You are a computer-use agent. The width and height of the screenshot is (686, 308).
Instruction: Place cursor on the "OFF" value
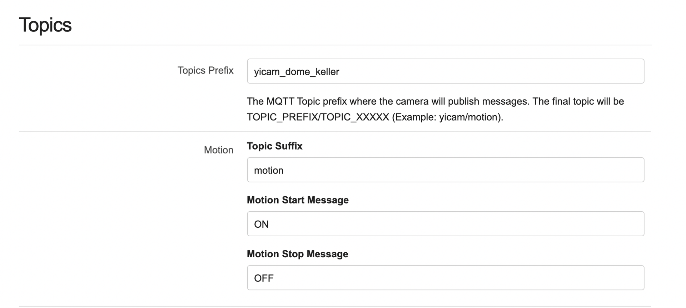click(264, 278)
